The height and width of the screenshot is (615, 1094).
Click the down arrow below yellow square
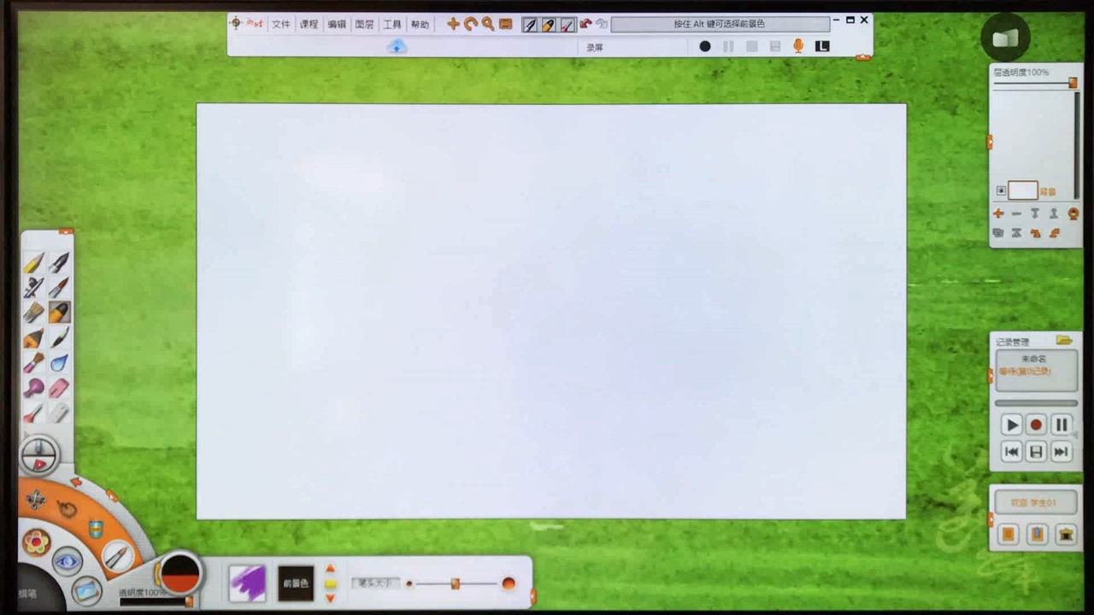(331, 598)
